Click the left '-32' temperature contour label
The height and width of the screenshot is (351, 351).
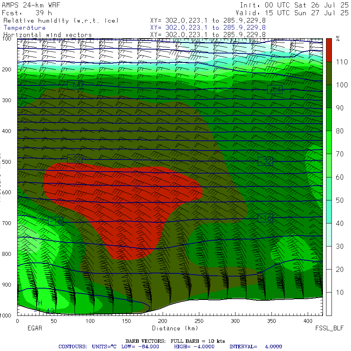point(75,159)
